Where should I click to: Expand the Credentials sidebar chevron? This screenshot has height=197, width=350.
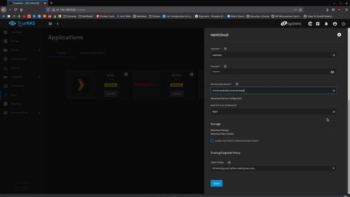(40, 77)
